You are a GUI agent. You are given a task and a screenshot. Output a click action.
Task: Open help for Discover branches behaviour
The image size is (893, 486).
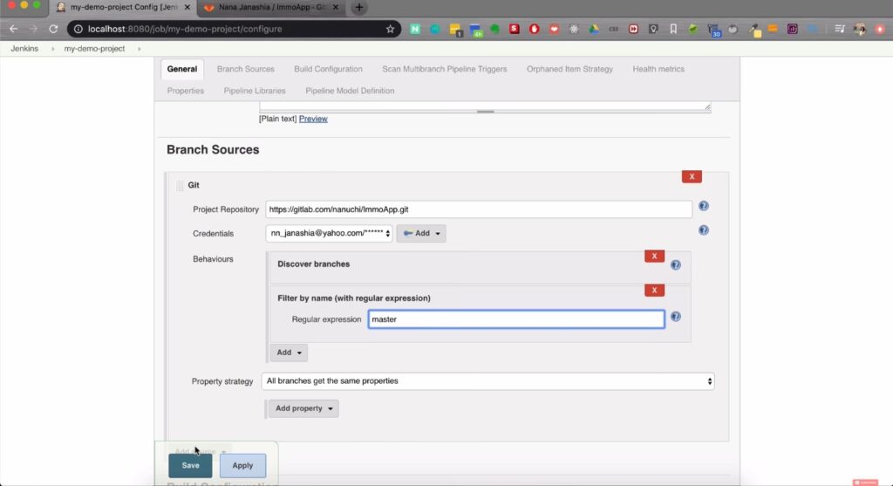(675, 265)
